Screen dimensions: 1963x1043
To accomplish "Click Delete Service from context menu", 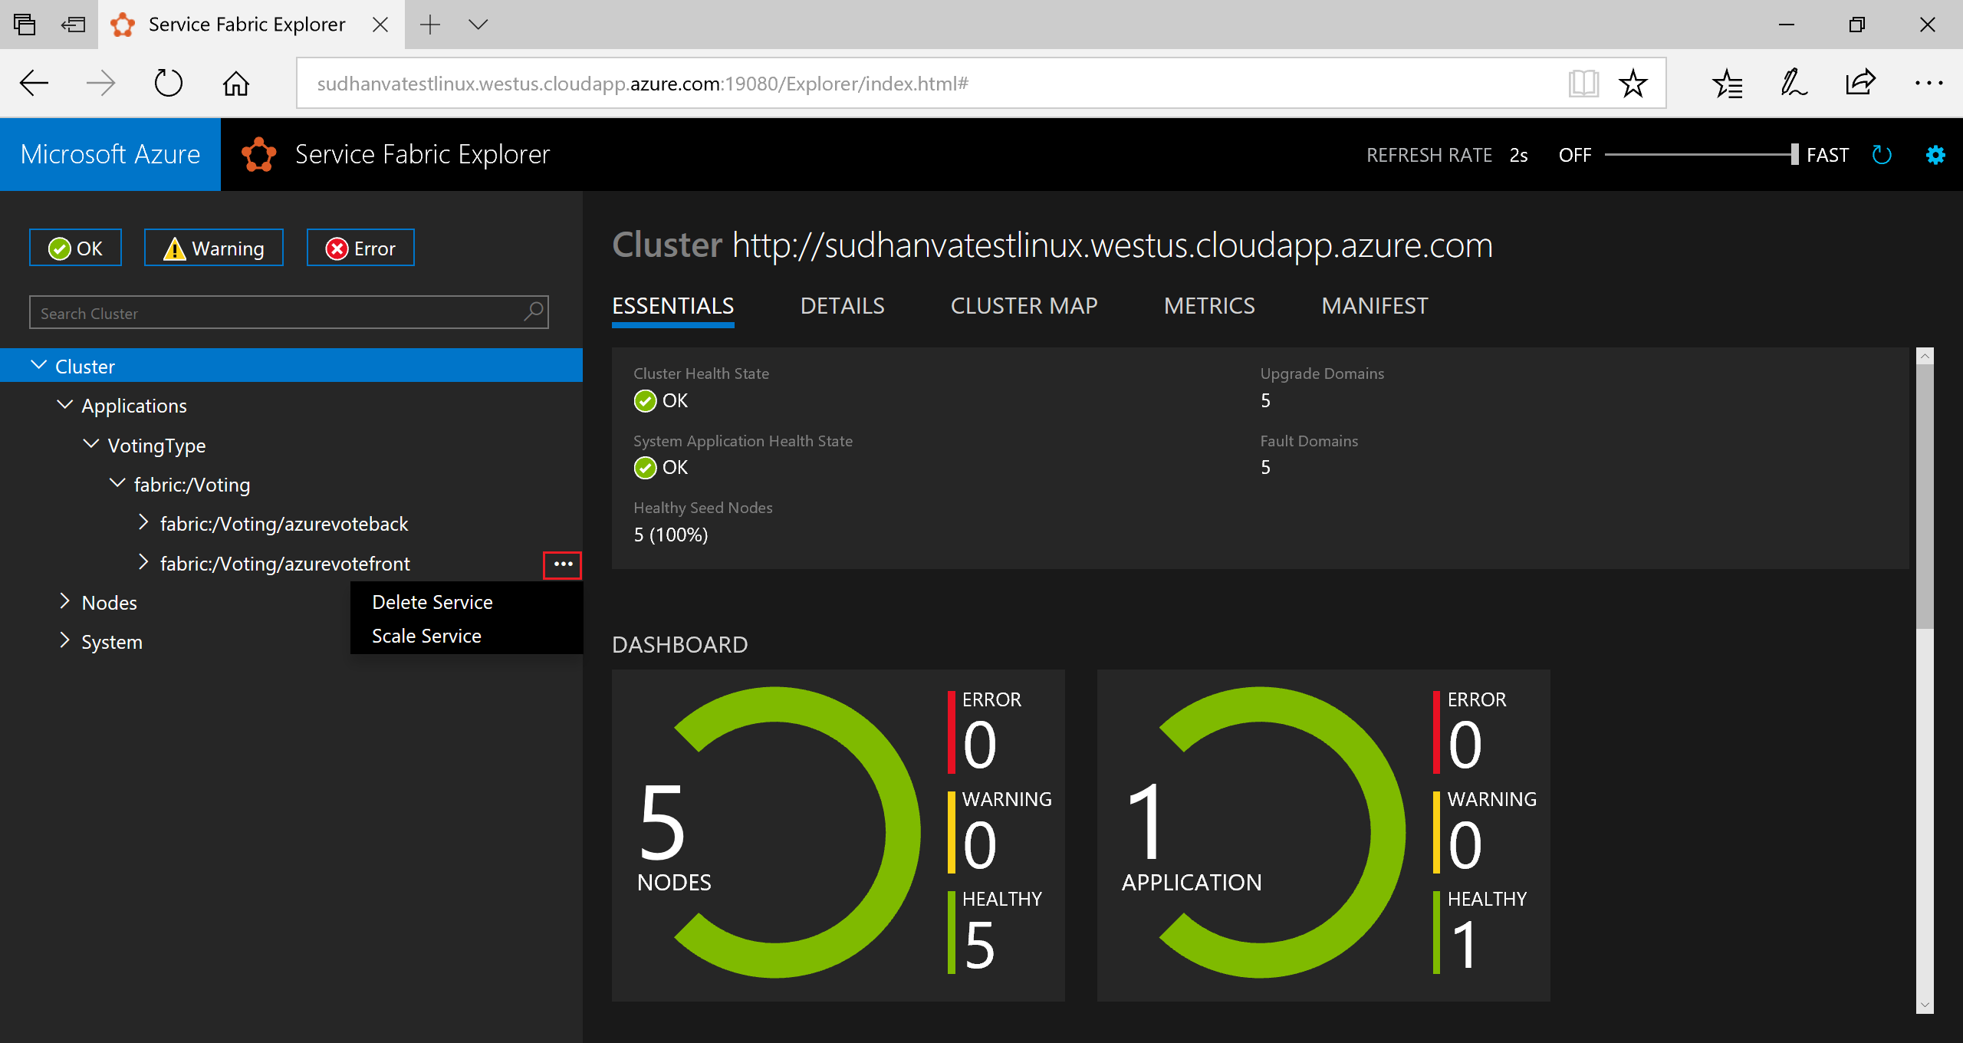I will tap(431, 601).
